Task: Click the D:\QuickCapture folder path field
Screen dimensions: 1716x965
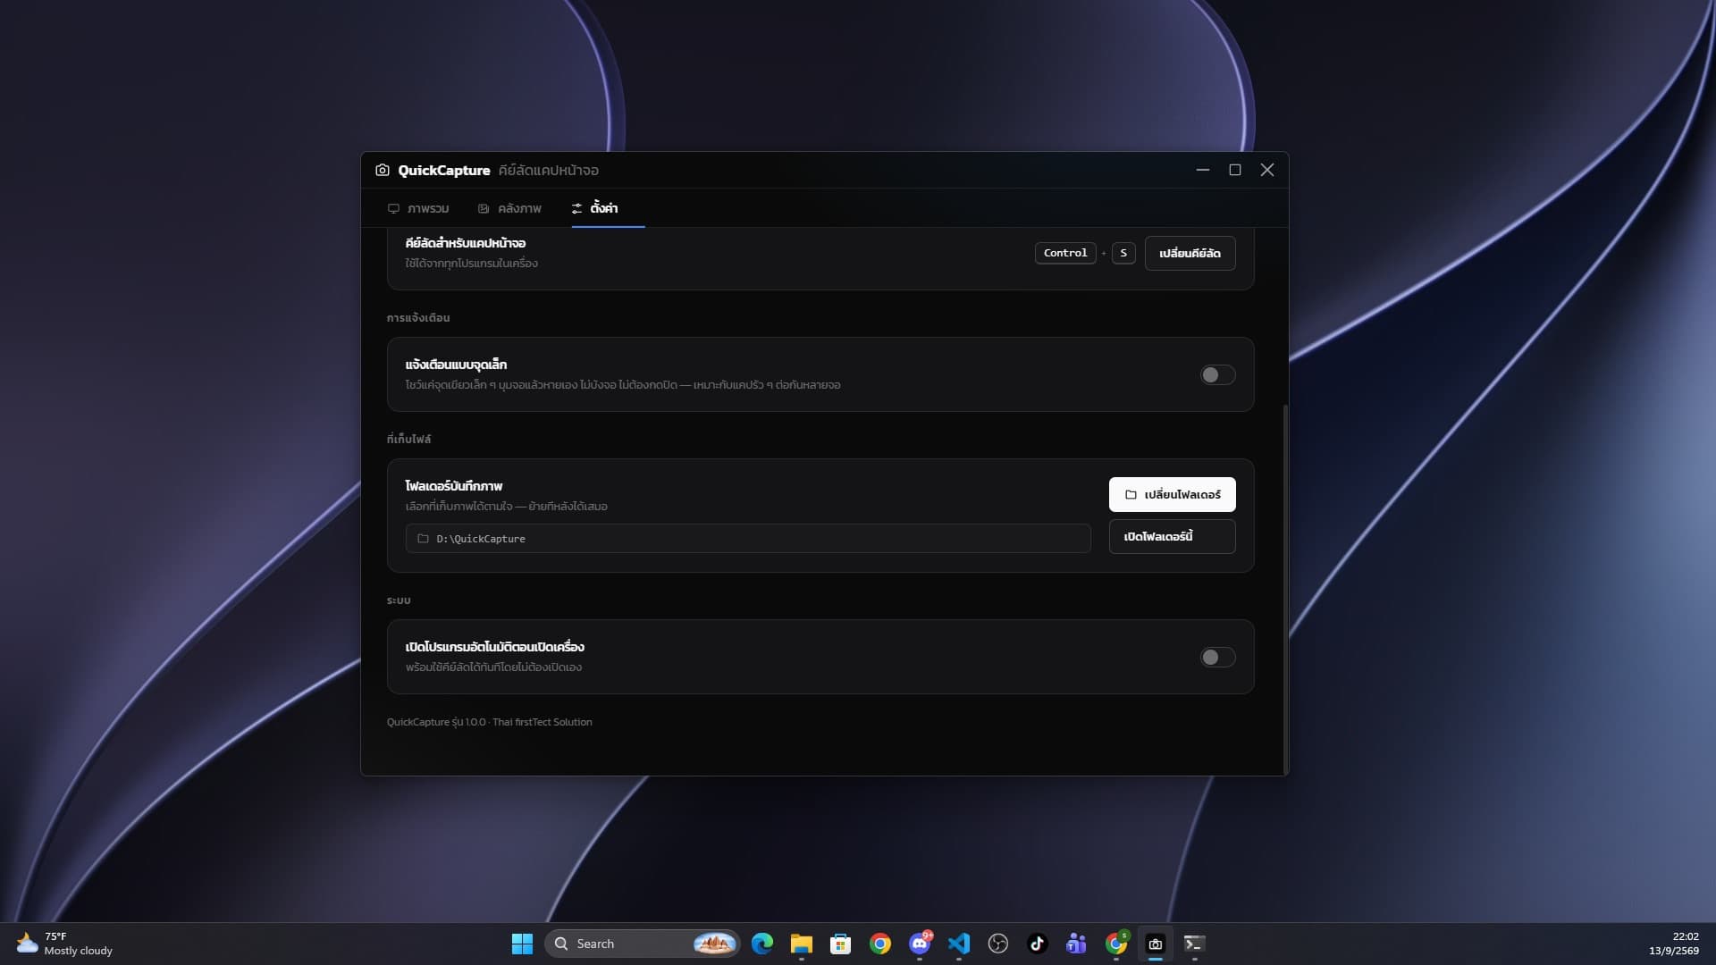Action: coord(748,539)
